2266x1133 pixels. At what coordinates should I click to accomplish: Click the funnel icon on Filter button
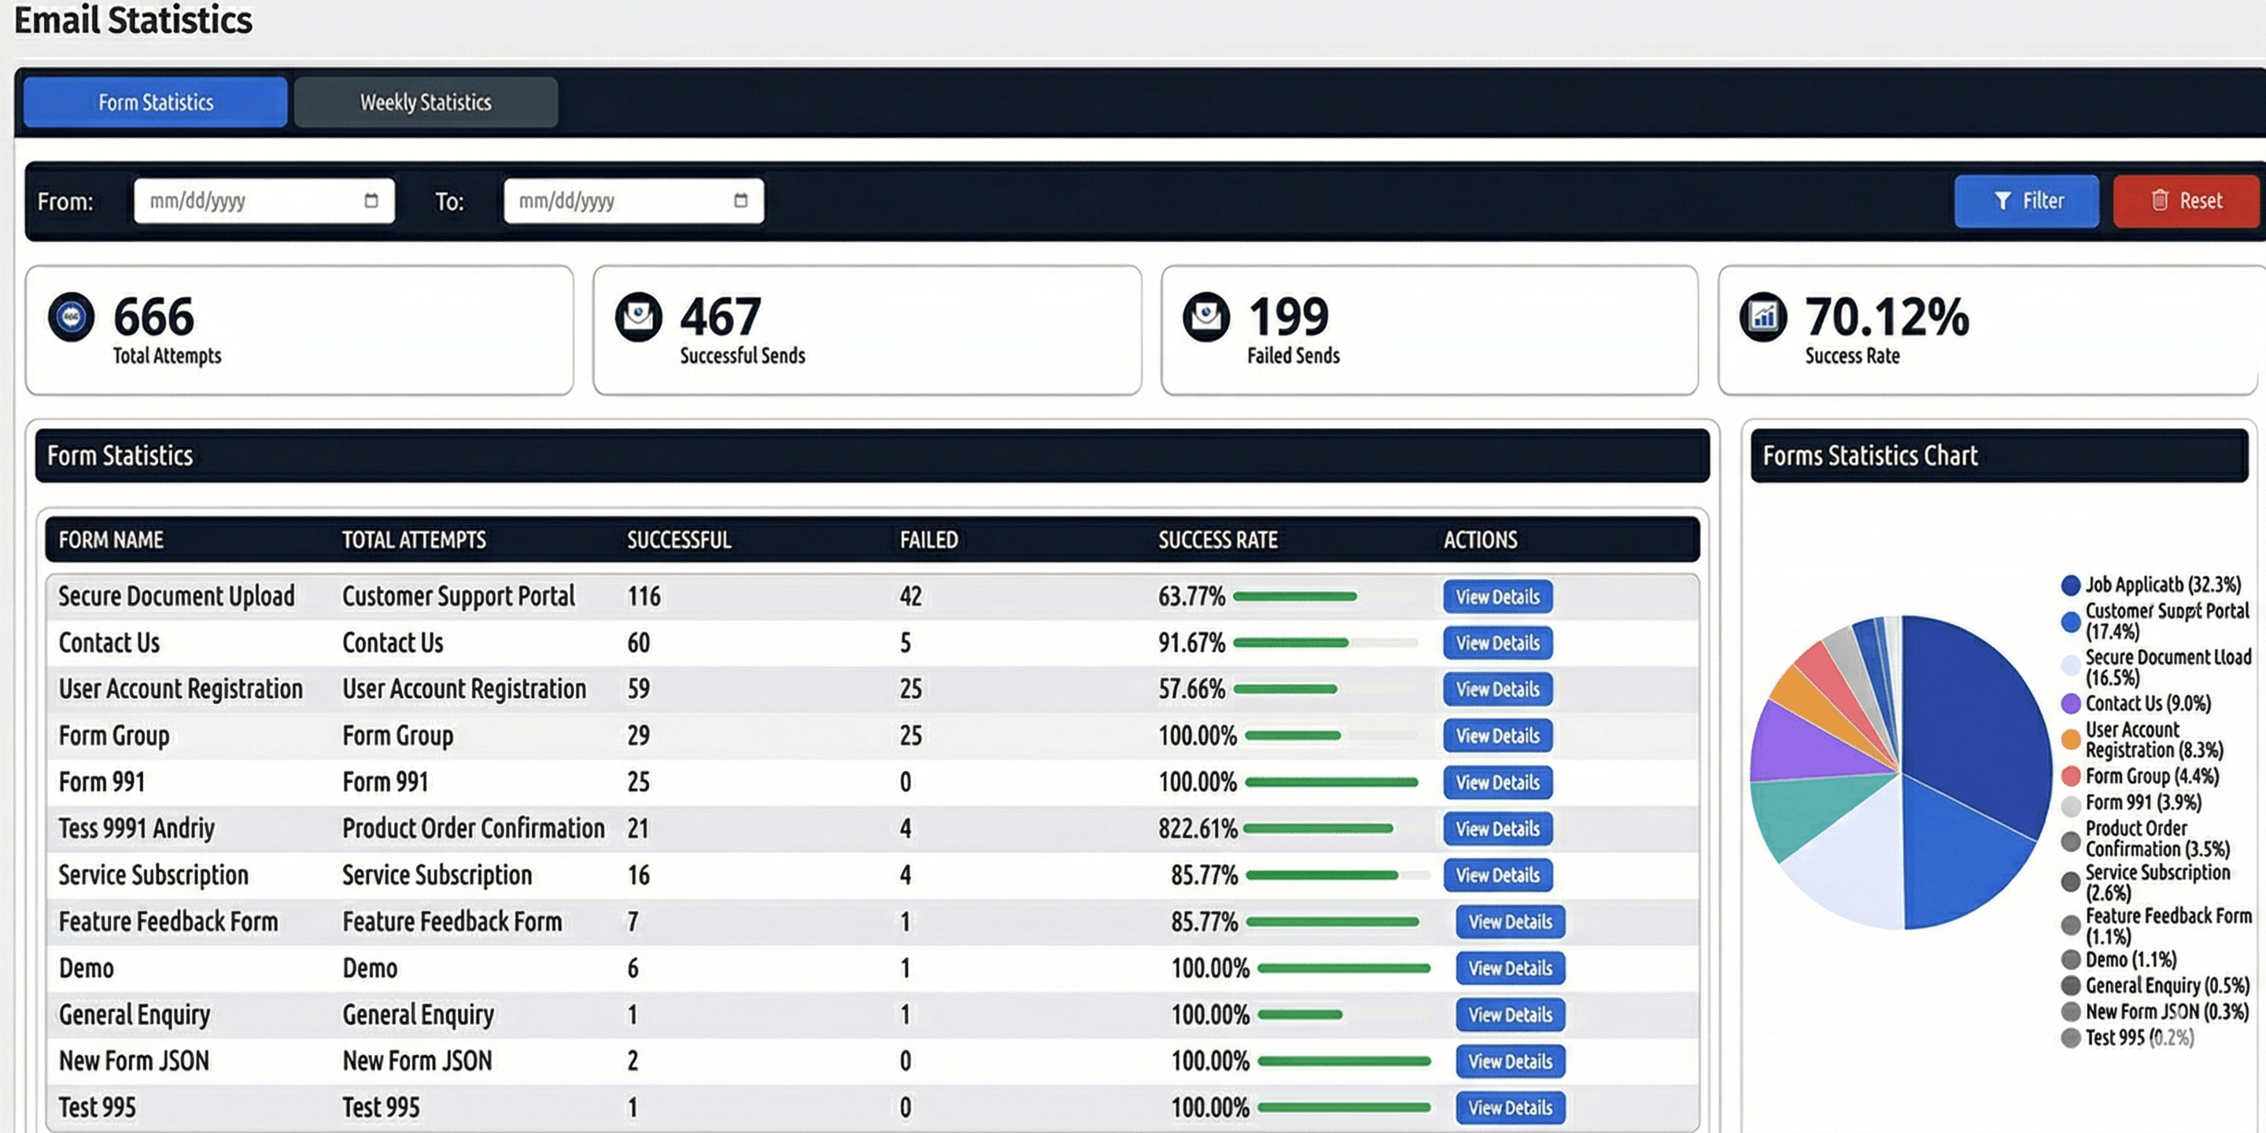[x=2003, y=201]
